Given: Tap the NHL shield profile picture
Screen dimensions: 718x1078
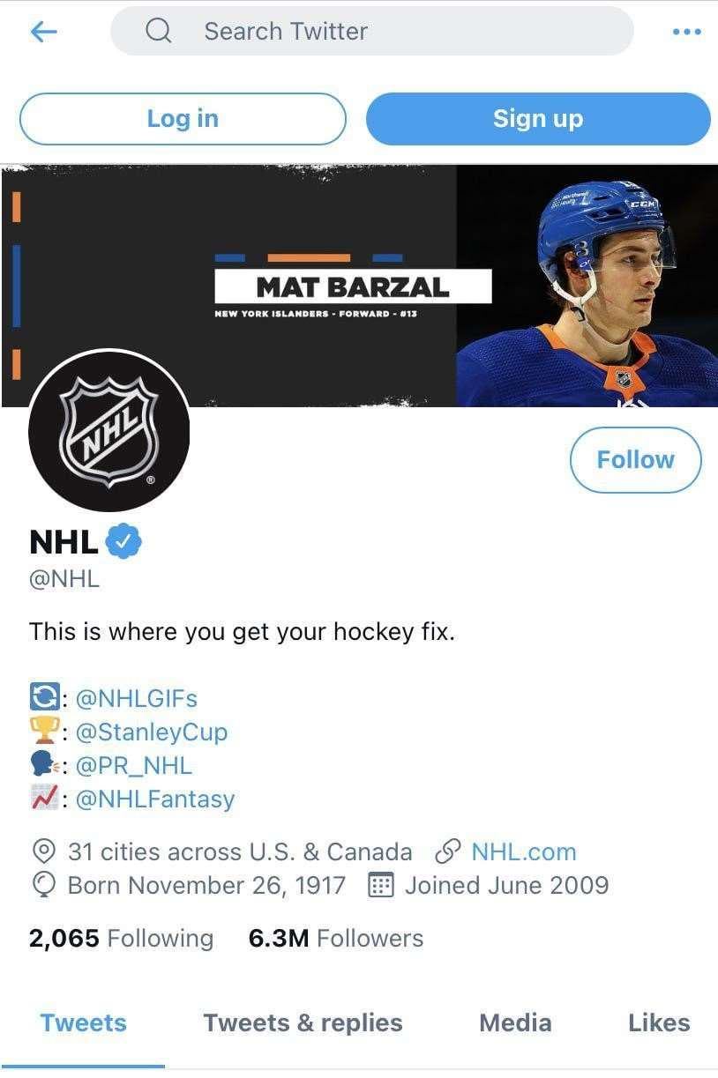Looking at the screenshot, I should pos(108,430).
